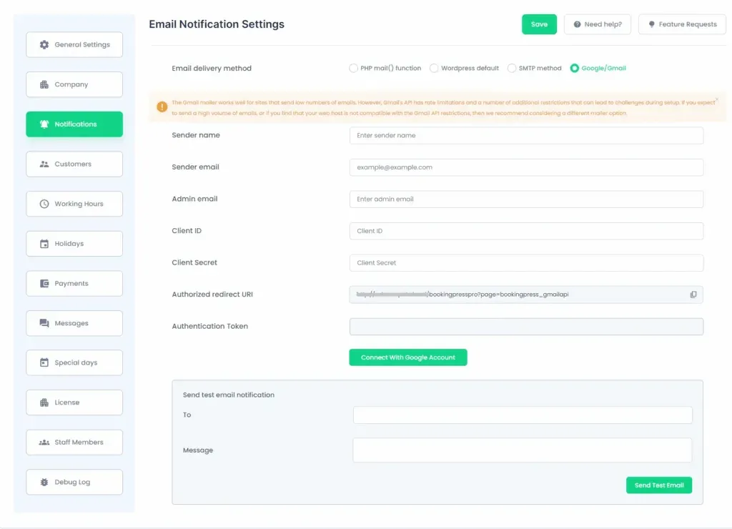Image resolution: width=732 pixels, height=529 pixels.
Task: Click the Payments wallet icon
Action: [44, 283]
